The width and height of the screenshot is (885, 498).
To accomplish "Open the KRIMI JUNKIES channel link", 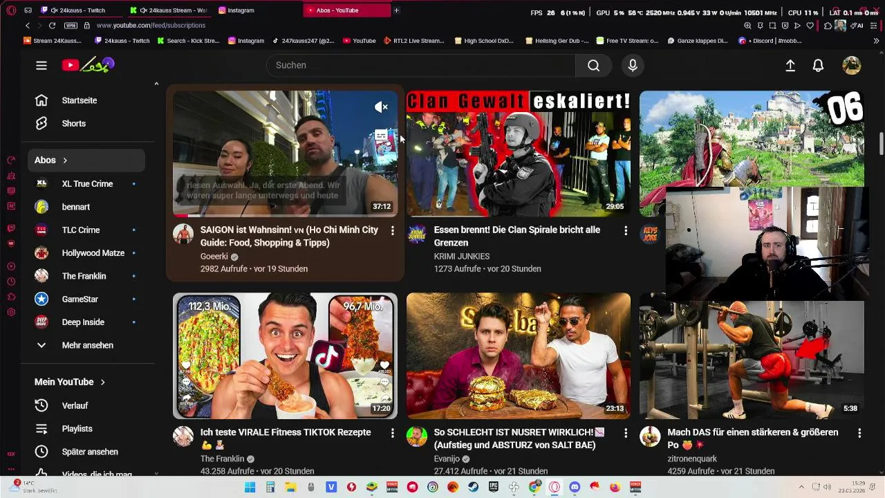I will [x=462, y=257].
